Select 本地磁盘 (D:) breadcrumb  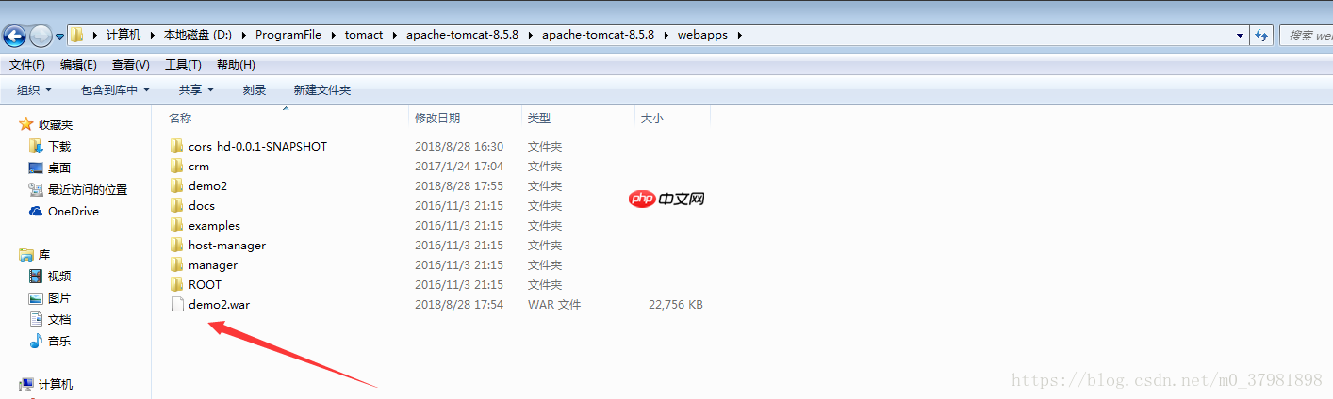pyautogui.click(x=198, y=35)
